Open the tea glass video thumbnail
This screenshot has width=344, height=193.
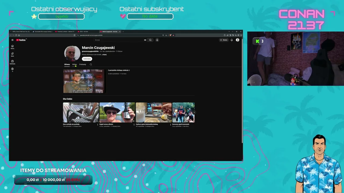coord(154,113)
